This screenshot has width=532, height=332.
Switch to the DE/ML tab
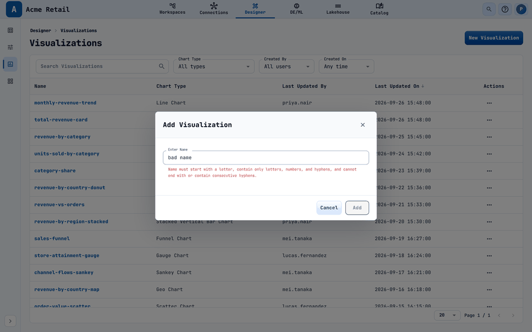pos(296,9)
